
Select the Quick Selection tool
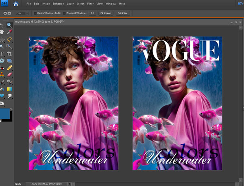tap(9, 46)
